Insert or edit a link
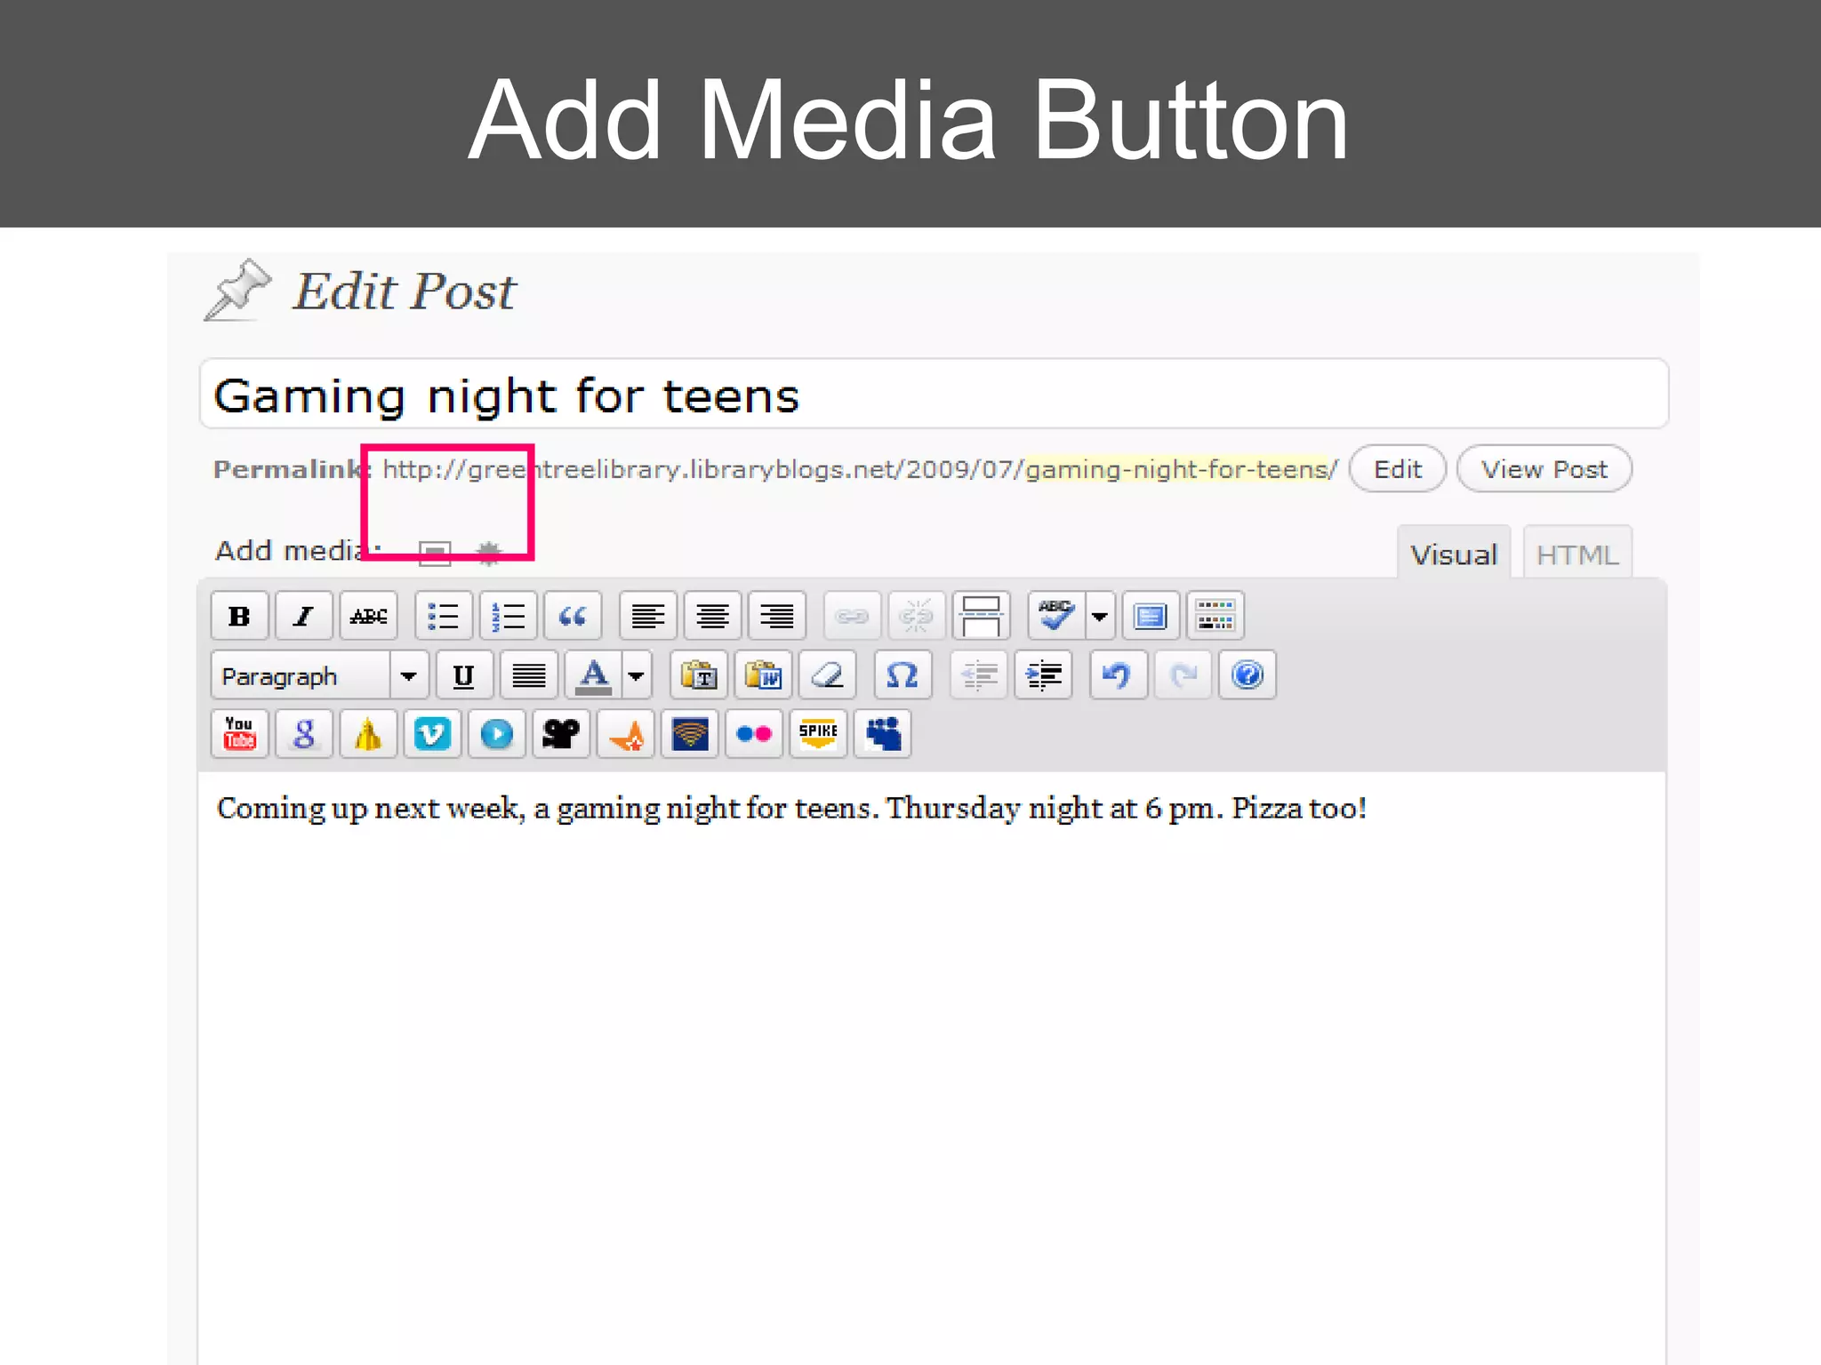 click(852, 616)
